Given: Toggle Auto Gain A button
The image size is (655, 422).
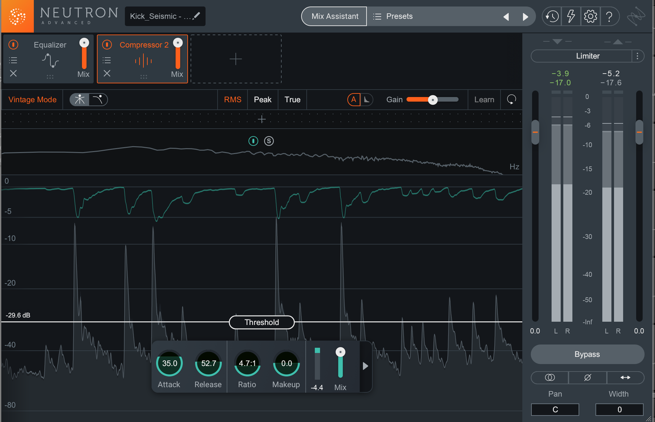Looking at the screenshot, I should pyautogui.click(x=354, y=100).
